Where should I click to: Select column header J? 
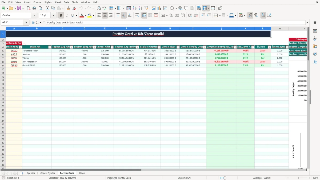221,29
